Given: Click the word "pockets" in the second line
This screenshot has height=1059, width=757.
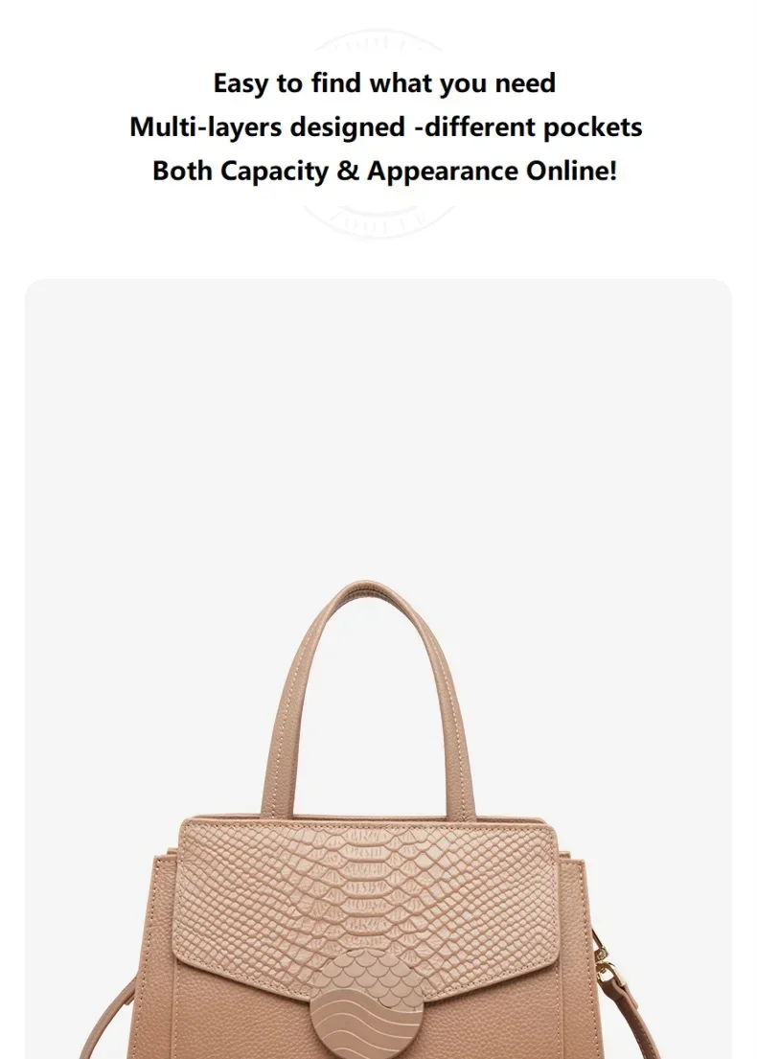Looking at the screenshot, I should click(x=592, y=127).
